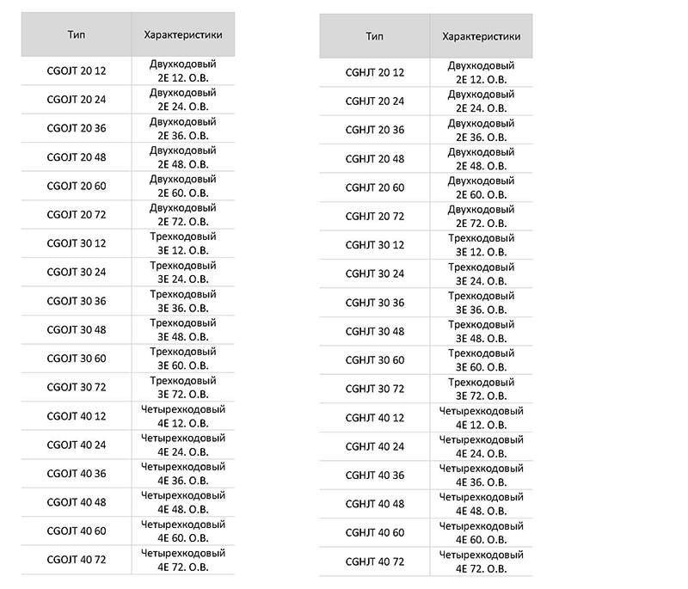Select the characteristics cell beside CGOJT 40 48

tap(182, 502)
